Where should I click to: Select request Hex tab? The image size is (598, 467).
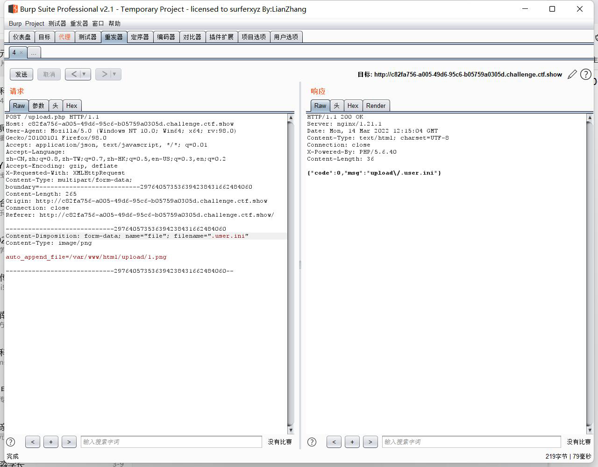[x=71, y=106]
